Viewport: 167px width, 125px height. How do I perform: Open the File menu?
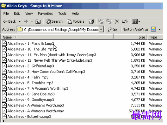pyautogui.click(x=6, y=14)
